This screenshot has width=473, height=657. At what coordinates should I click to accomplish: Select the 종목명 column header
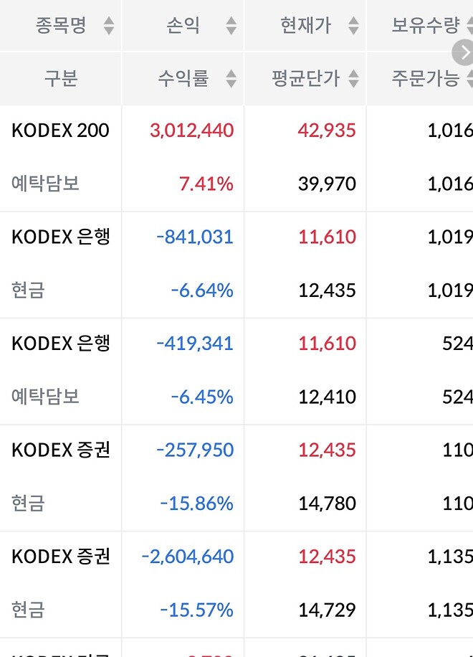point(60,24)
